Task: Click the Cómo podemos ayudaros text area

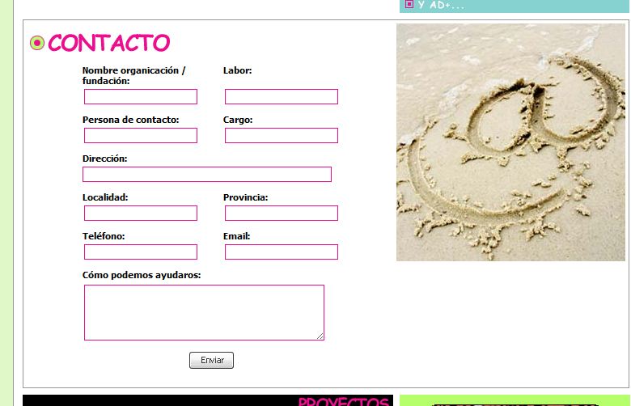Action: point(204,312)
